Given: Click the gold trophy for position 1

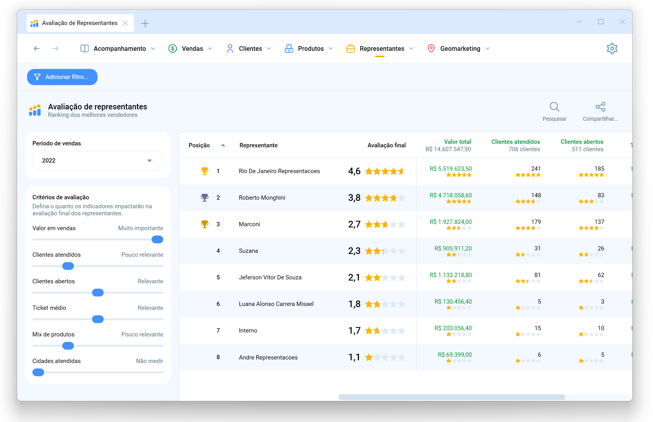Looking at the screenshot, I should (205, 171).
